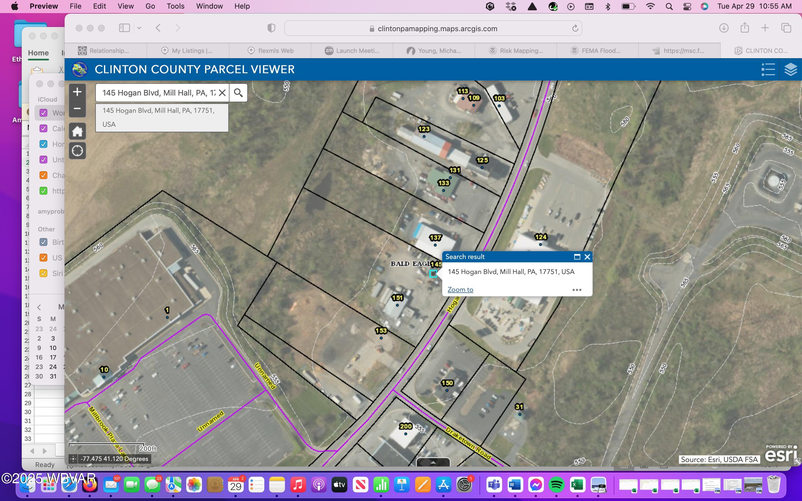Click the Home default extent button

pos(77,131)
